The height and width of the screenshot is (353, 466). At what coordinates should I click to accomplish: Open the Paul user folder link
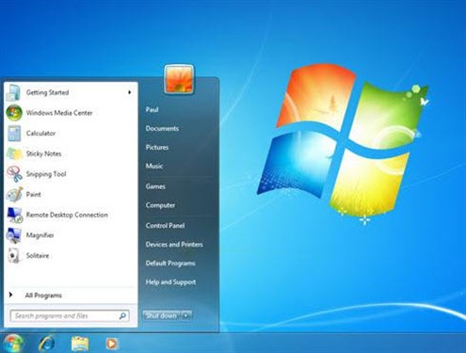tap(152, 109)
